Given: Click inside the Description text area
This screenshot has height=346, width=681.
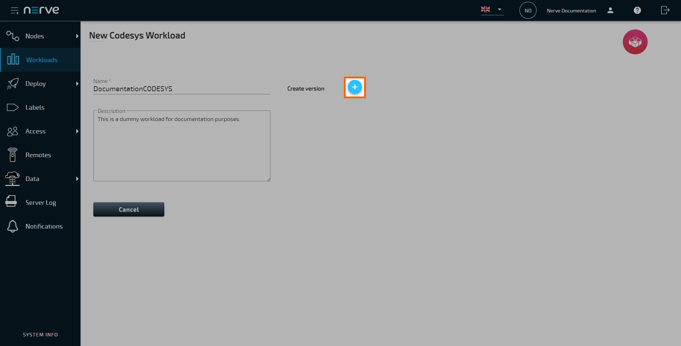Looking at the screenshot, I should 182,145.
